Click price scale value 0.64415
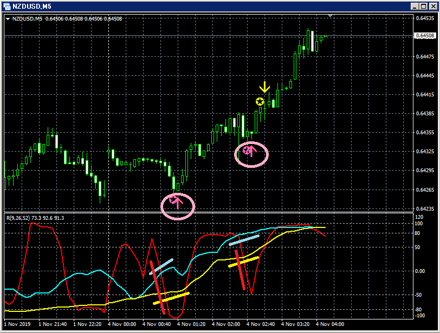This screenshot has width=440, height=333. tap(425, 94)
